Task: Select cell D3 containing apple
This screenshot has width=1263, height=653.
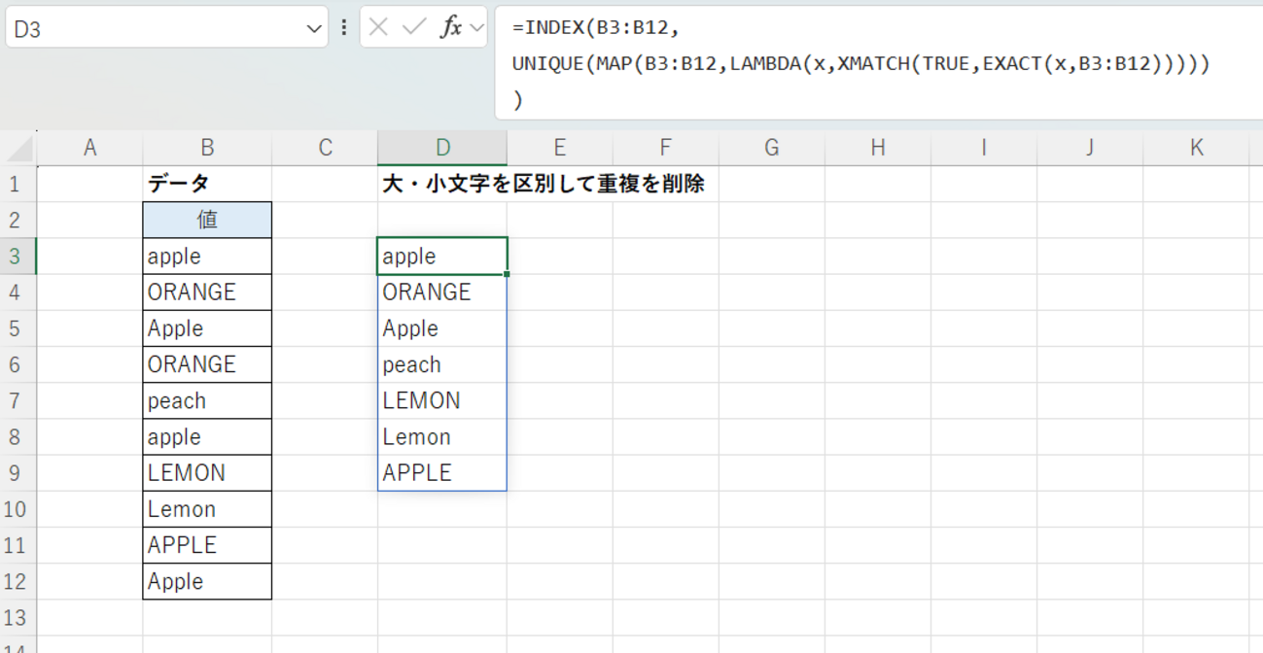Action: coord(442,257)
